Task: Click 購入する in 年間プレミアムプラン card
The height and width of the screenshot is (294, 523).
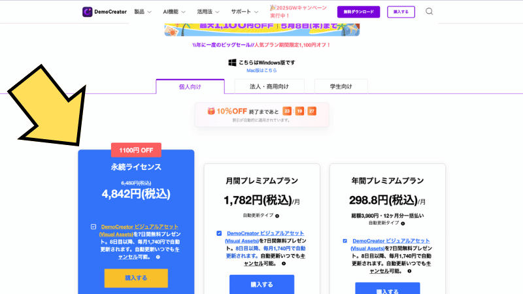Action: click(387, 288)
